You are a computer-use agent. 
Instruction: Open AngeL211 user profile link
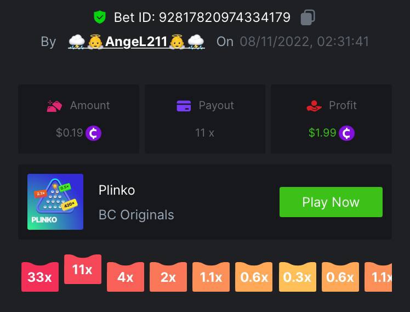point(136,42)
